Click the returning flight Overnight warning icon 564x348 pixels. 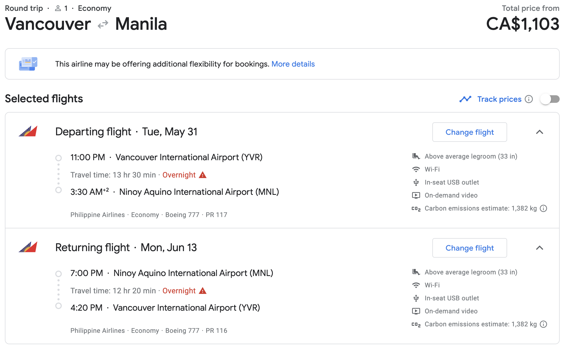pos(203,291)
